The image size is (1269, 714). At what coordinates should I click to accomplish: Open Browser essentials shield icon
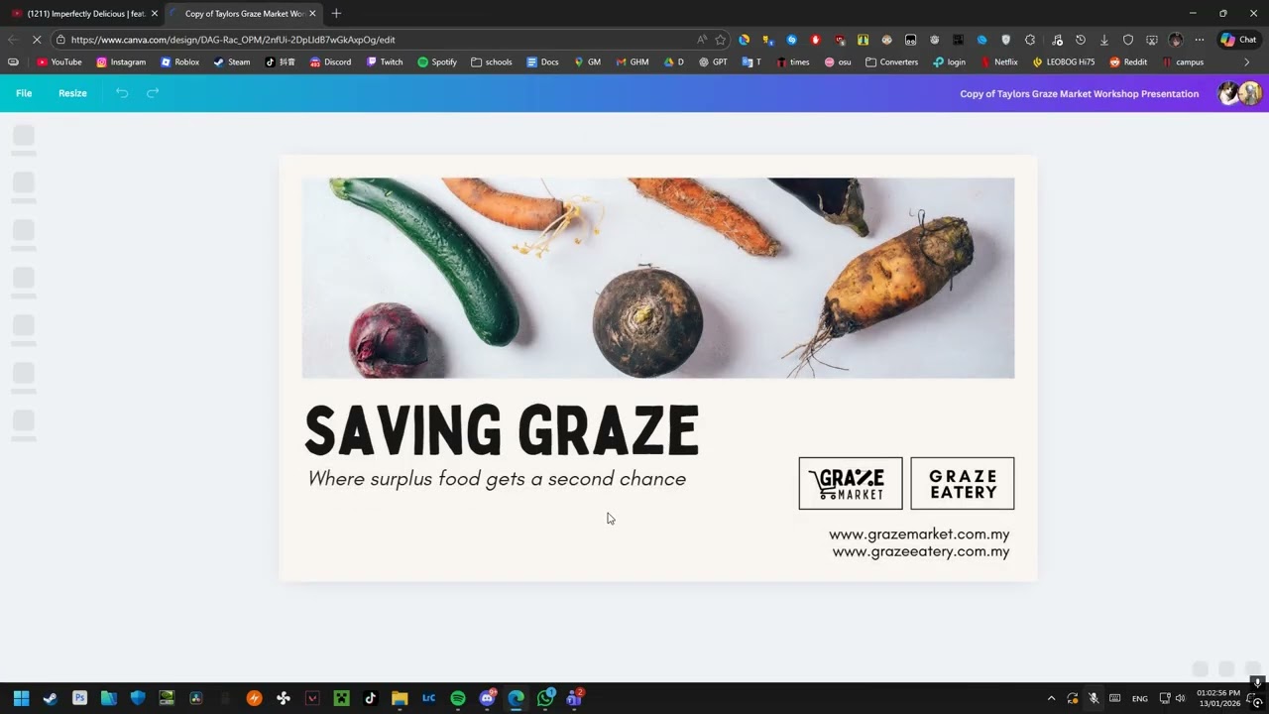point(1128,40)
